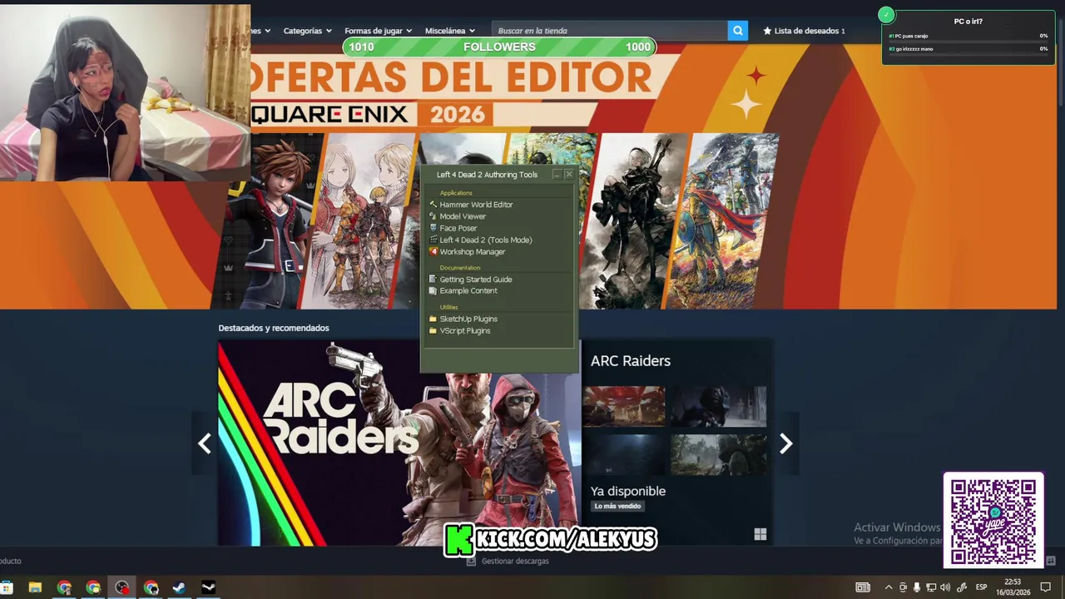The image size is (1065, 599).
Task: Open Workshop Manager red icon
Action: point(433,251)
